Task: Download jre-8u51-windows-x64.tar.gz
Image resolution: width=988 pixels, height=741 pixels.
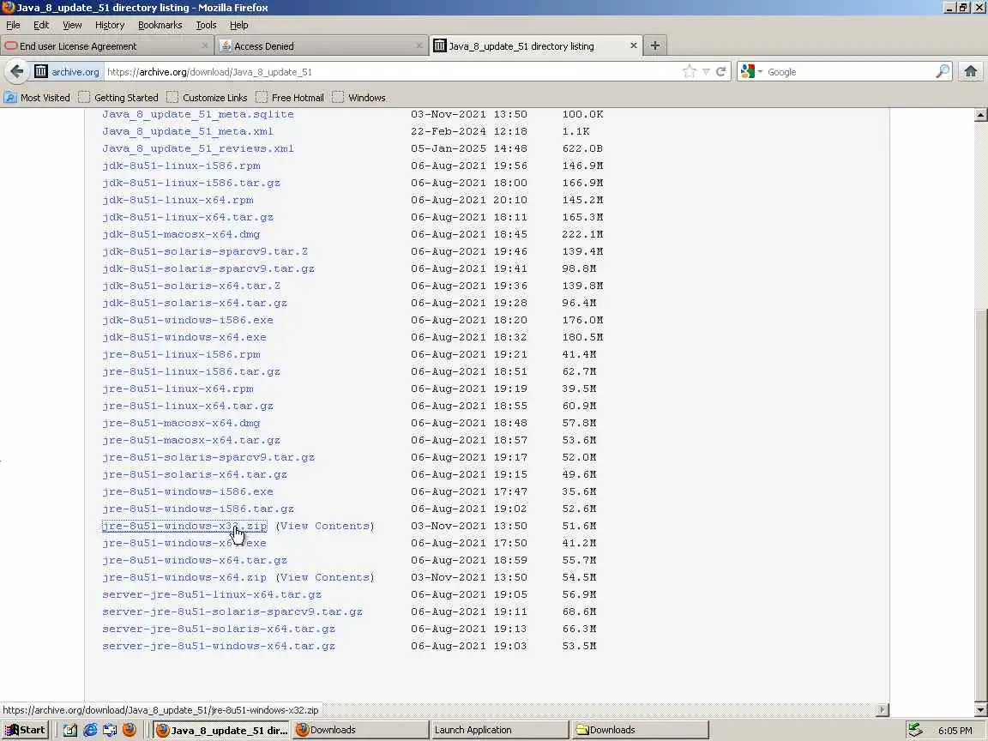Action: coord(195,560)
